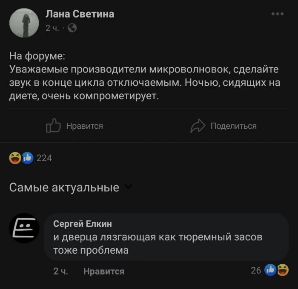Open Сергей Елкин's profile via his name
This screenshot has height=289, width=298.
click(x=83, y=224)
